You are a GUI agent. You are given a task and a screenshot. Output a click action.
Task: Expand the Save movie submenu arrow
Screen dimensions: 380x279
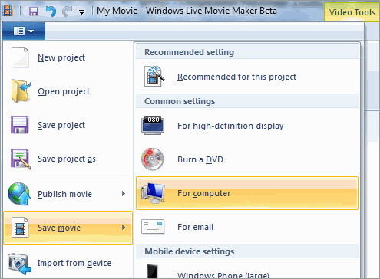click(x=124, y=227)
